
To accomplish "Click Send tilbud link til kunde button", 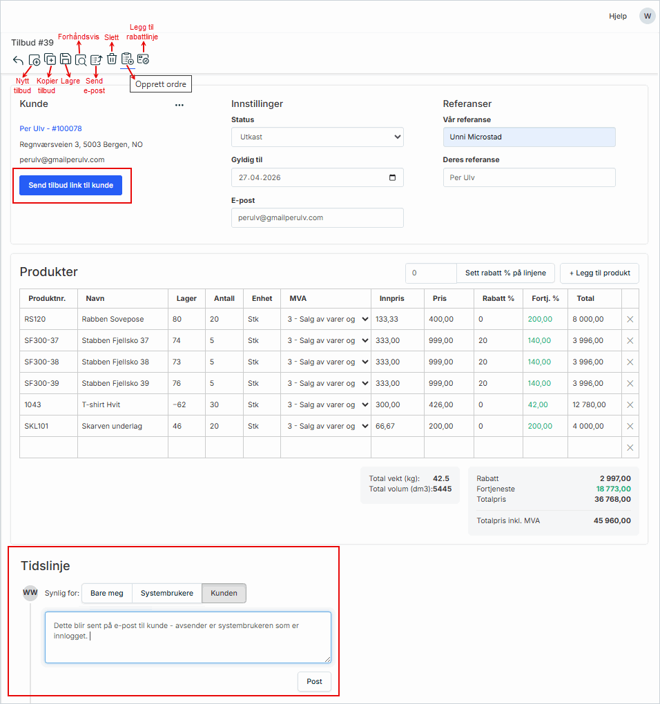I will pos(70,186).
